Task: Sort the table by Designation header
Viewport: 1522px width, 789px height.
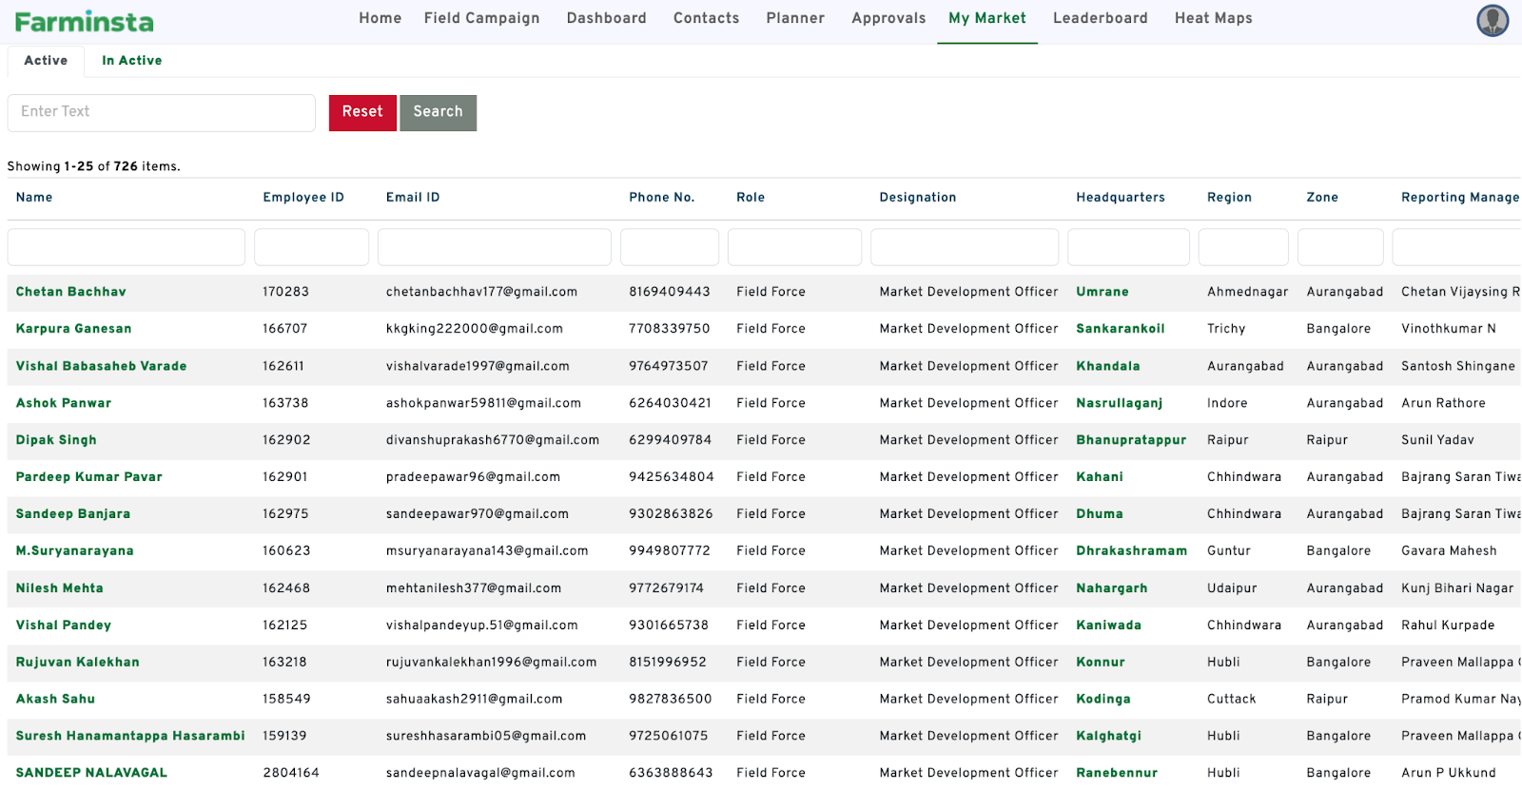Action: [x=917, y=198]
